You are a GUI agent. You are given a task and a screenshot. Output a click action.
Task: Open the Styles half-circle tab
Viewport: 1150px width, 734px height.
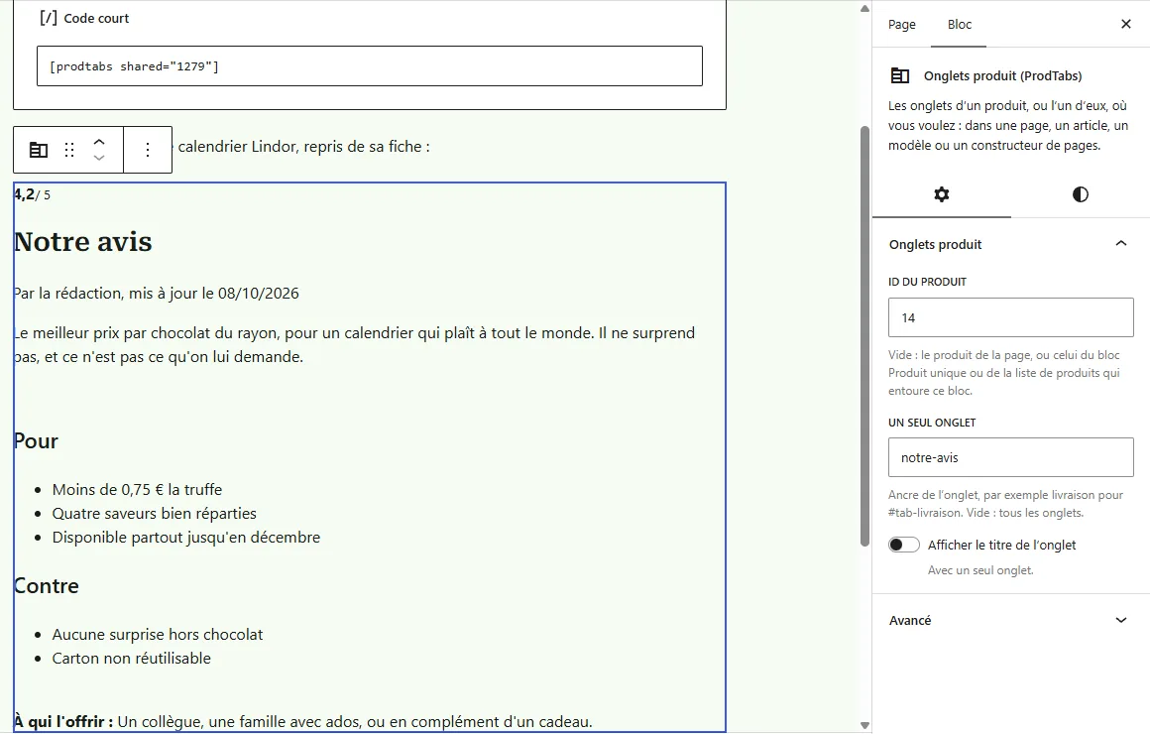pos(1081,194)
